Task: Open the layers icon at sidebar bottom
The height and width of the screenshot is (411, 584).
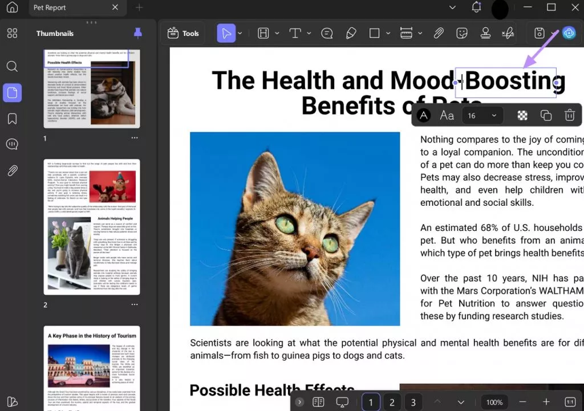Action: pyautogui.click(x=12, y=402)
